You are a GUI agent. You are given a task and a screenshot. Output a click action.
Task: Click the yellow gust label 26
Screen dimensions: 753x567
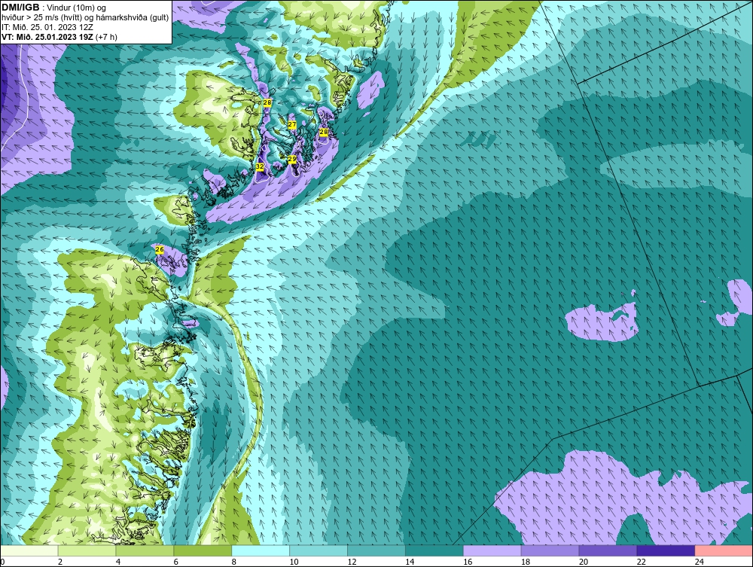click(160, 250)
